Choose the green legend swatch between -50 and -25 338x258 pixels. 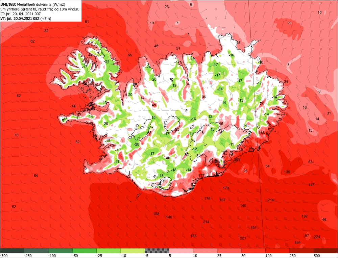pyautogui.click(x=85, y=251)
